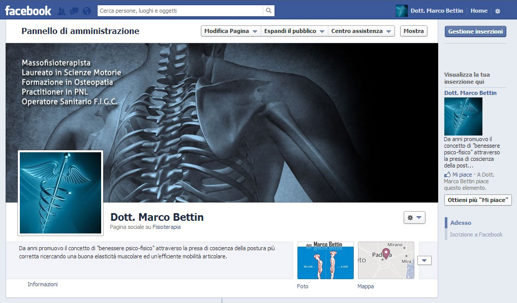The height and width of the screenshot is (303, 517).
Task: Open page gear options dropdown
Action: [x=414, y=217]
